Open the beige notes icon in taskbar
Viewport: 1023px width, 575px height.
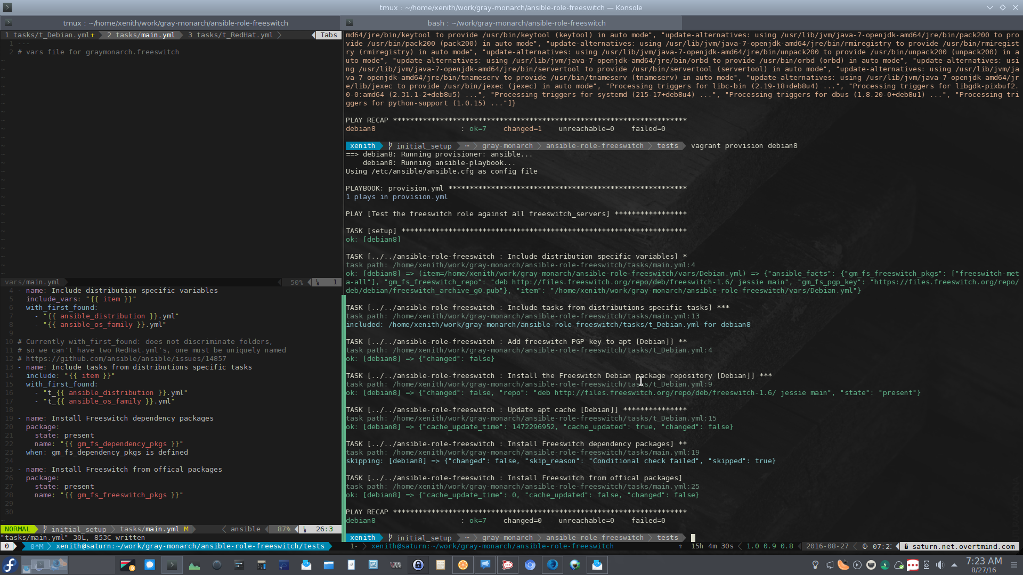[x=441, y=565]
